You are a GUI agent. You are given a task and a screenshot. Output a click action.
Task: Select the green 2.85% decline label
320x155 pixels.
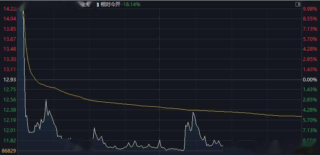coord(310,100)
